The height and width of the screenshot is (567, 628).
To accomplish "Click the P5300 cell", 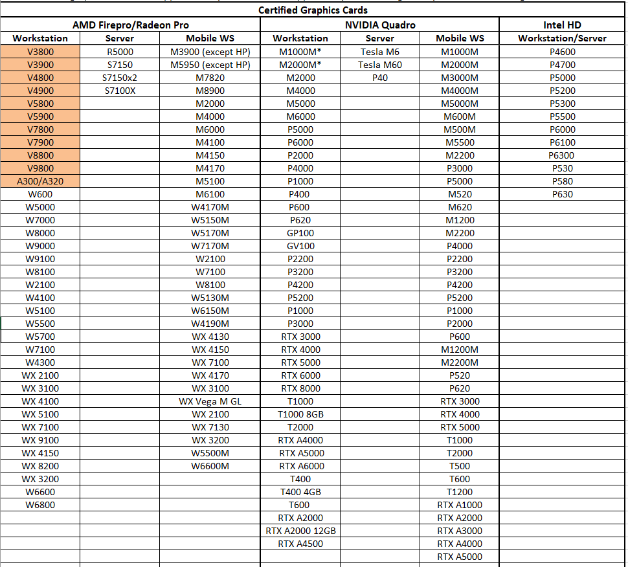I will coord(562,104).
